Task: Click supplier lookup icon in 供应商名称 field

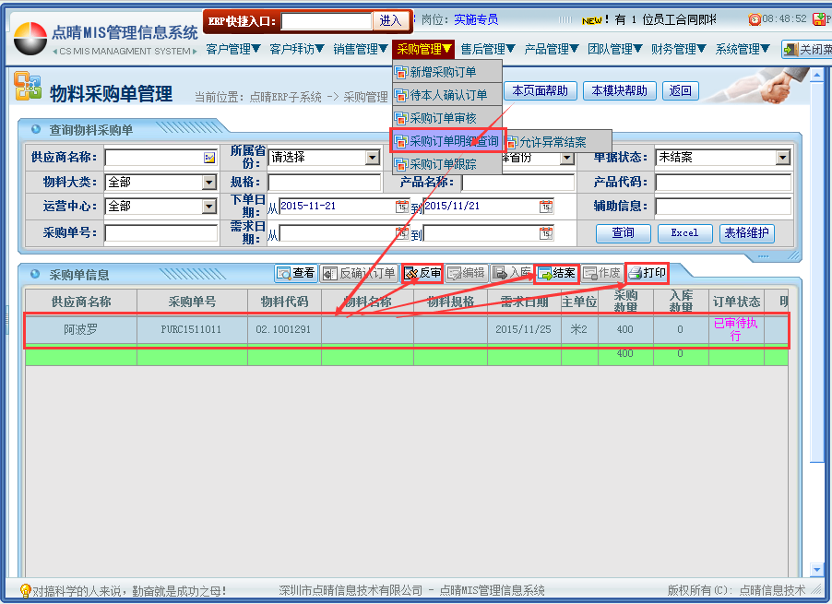Action: click(x=209, y=158)
